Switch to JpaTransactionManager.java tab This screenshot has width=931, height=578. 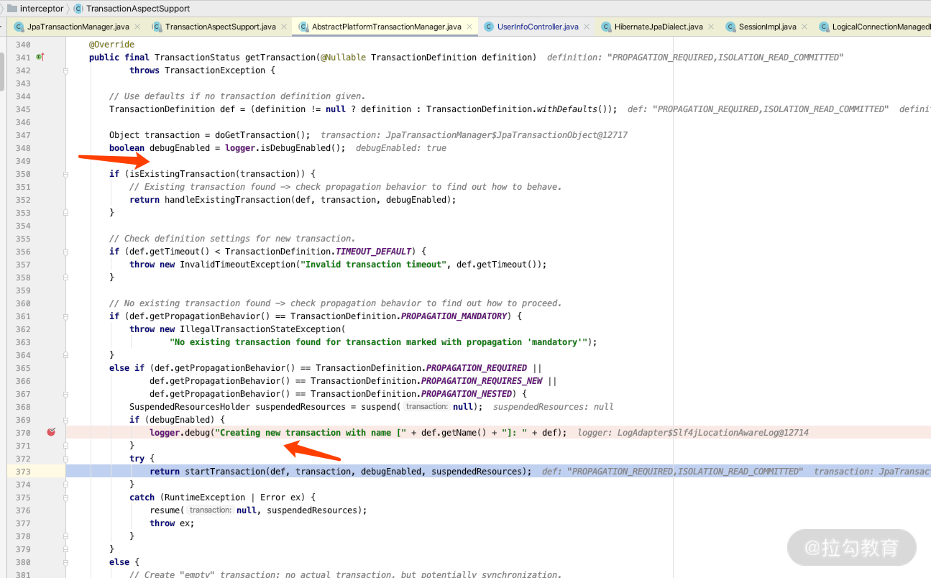click(78, 27)
